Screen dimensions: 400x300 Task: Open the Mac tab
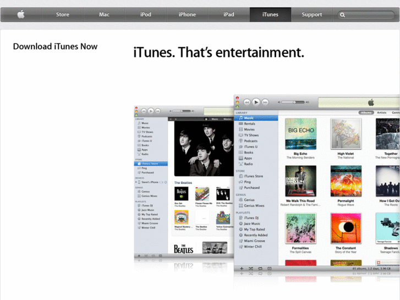[104, 14]
